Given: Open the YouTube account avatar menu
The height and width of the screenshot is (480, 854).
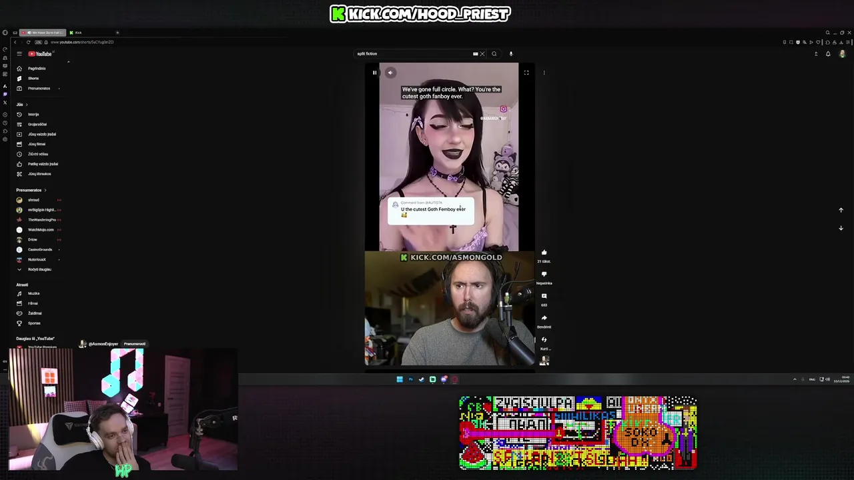Looking at the screenshot, I should (x=842, y=54).
